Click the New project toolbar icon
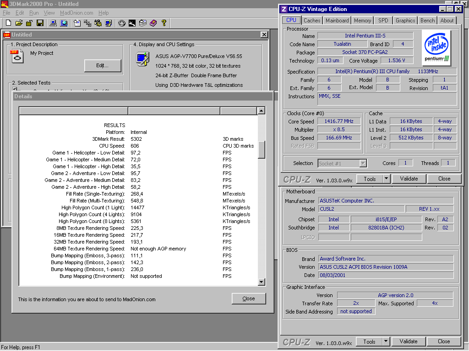 pyautogui.click(x=8, y=23)
